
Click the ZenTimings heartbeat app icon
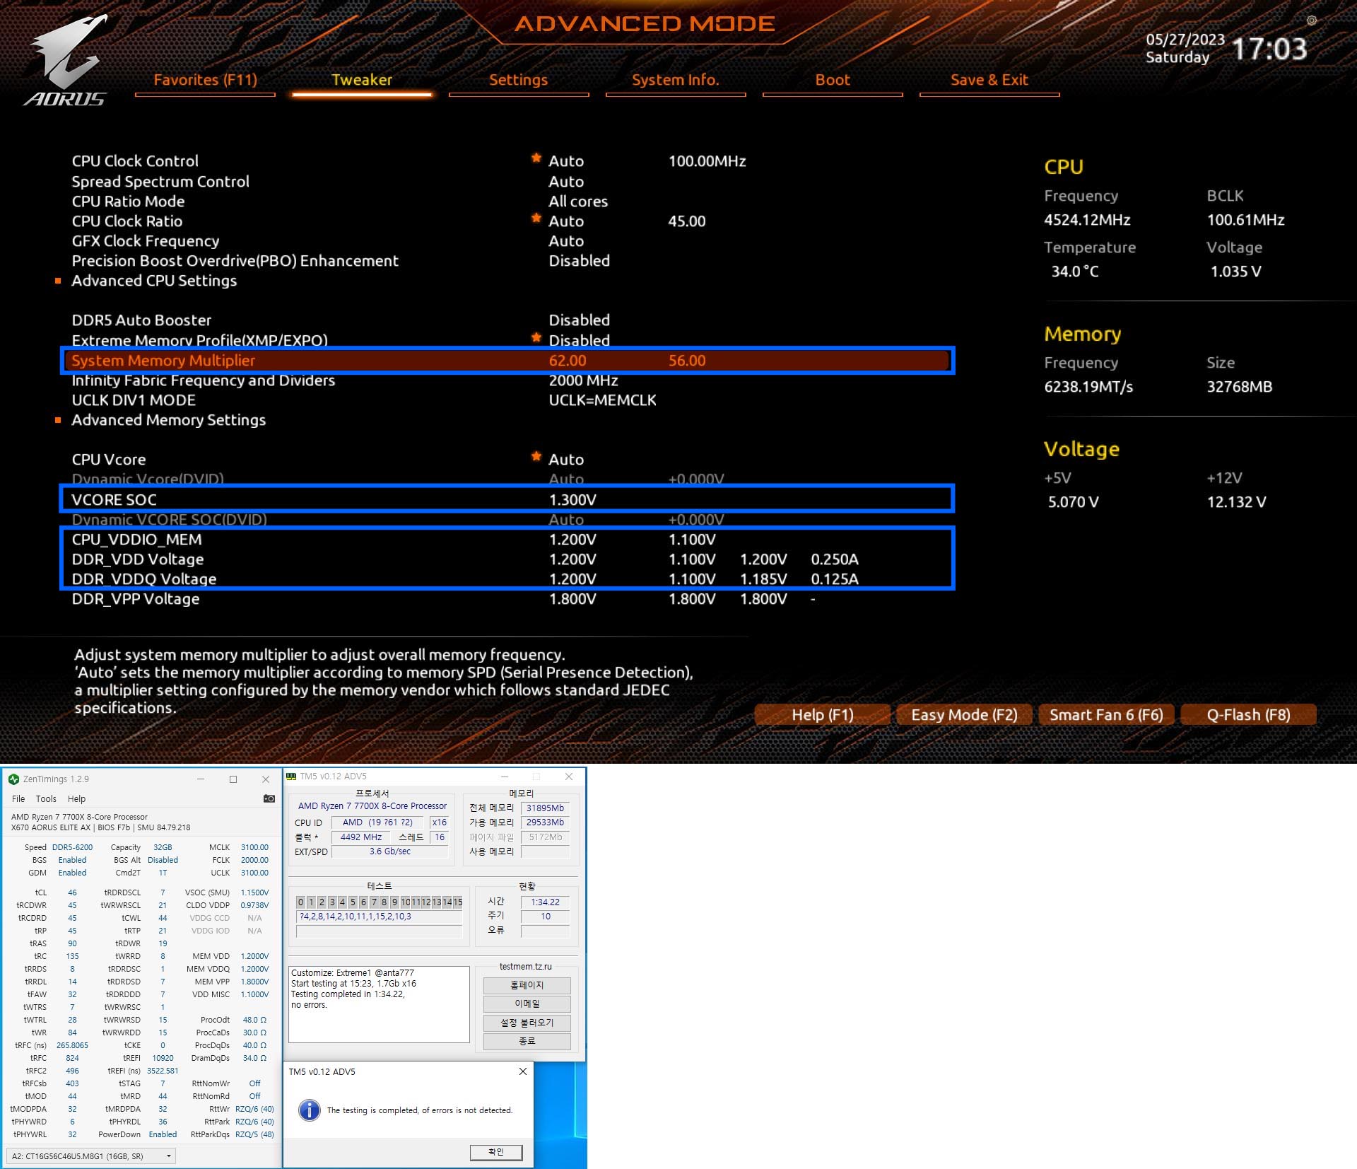click(x=13, y=779)
